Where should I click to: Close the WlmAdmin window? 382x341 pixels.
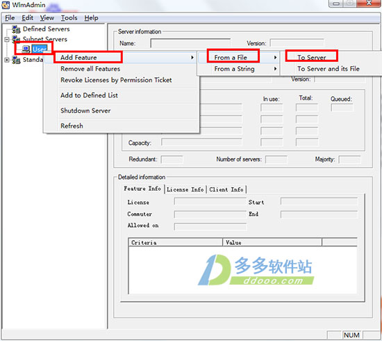click(x=369, y=3)
